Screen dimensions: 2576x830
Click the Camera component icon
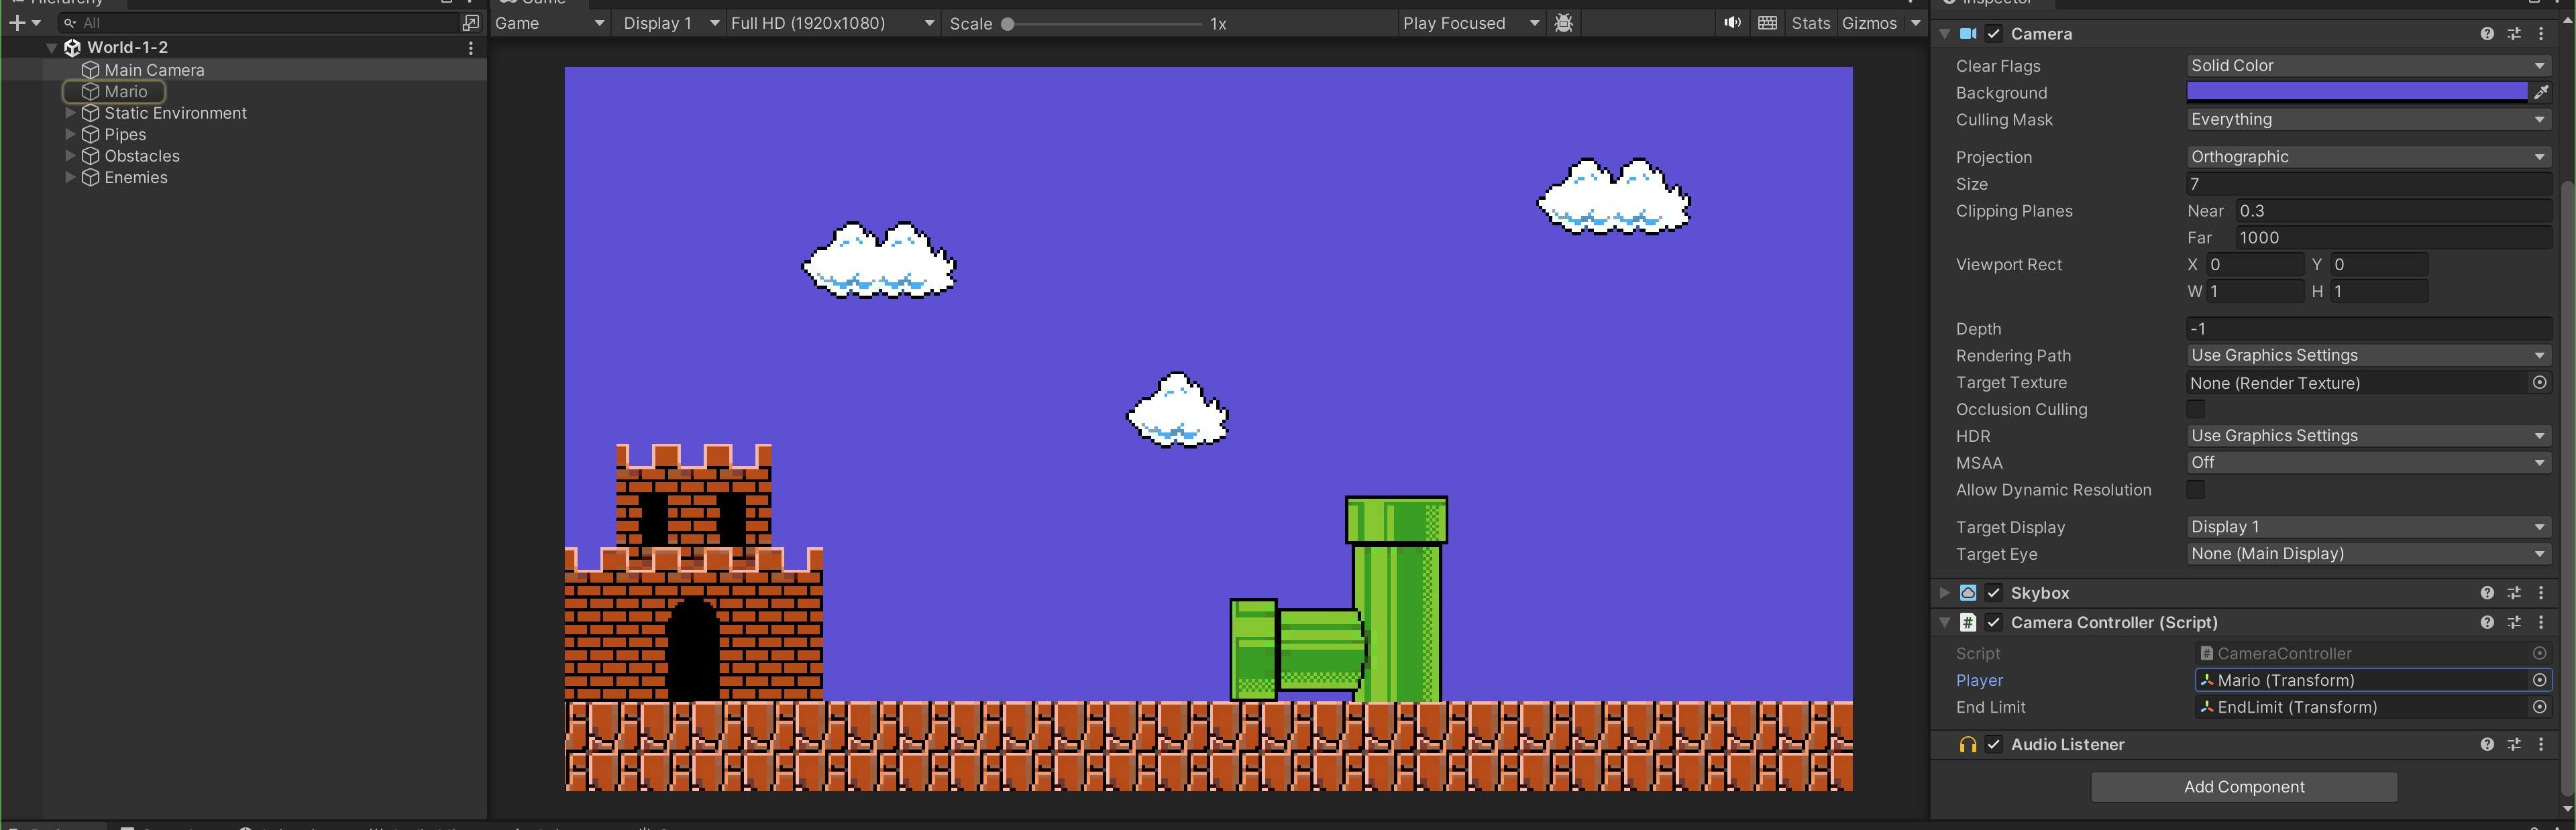coord(1968,34)
